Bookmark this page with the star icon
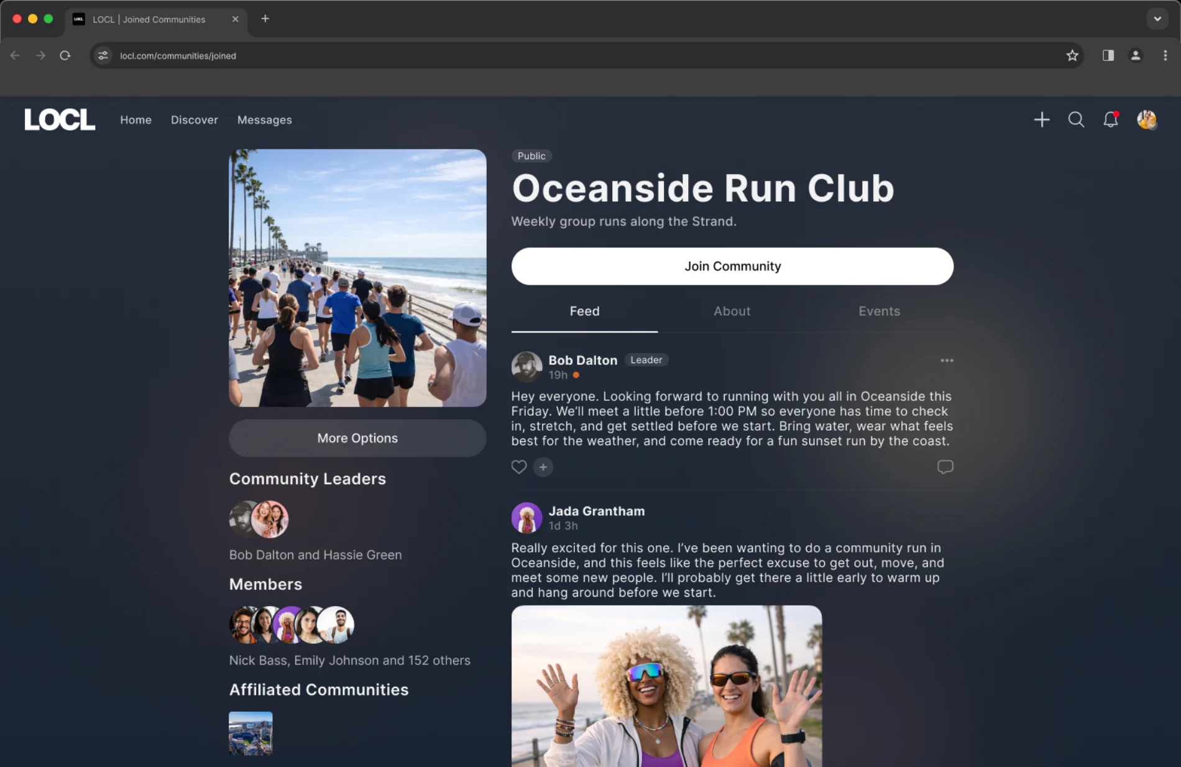This screenshot has width=1181, height=767. [1072, 55]
